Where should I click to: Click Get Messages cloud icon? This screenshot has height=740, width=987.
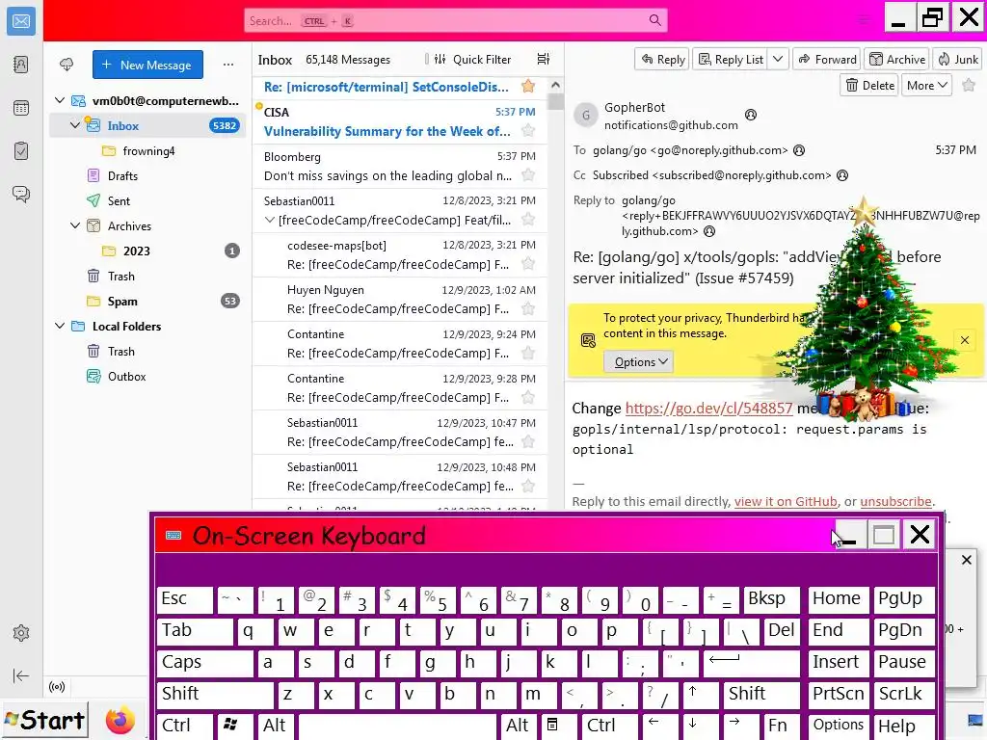[x=67, y=65]
